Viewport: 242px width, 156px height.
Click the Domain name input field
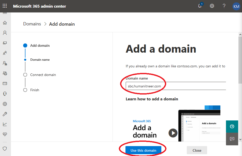point(176,86)
